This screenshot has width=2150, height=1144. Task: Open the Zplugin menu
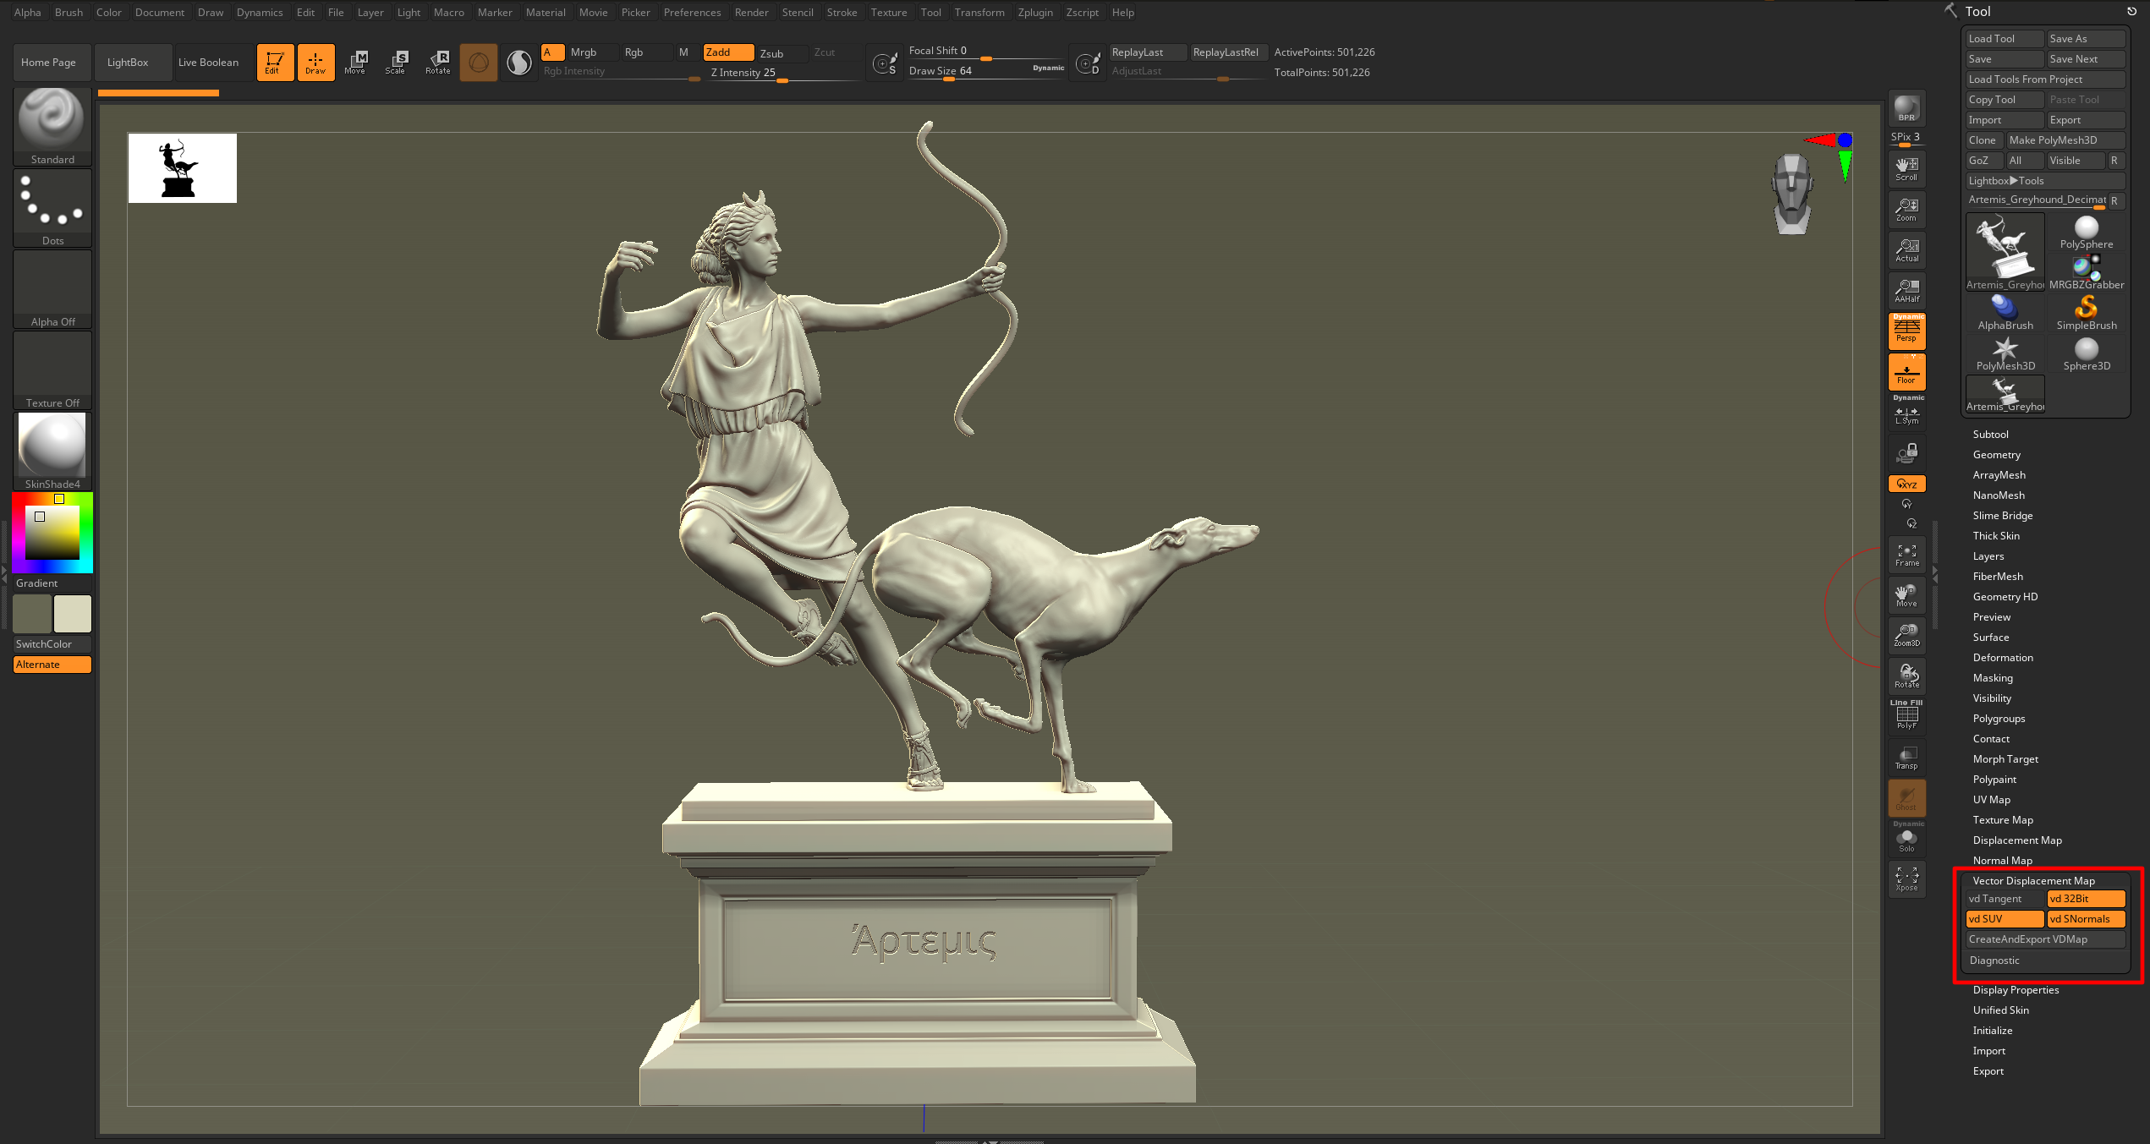tap(1035, 13)
